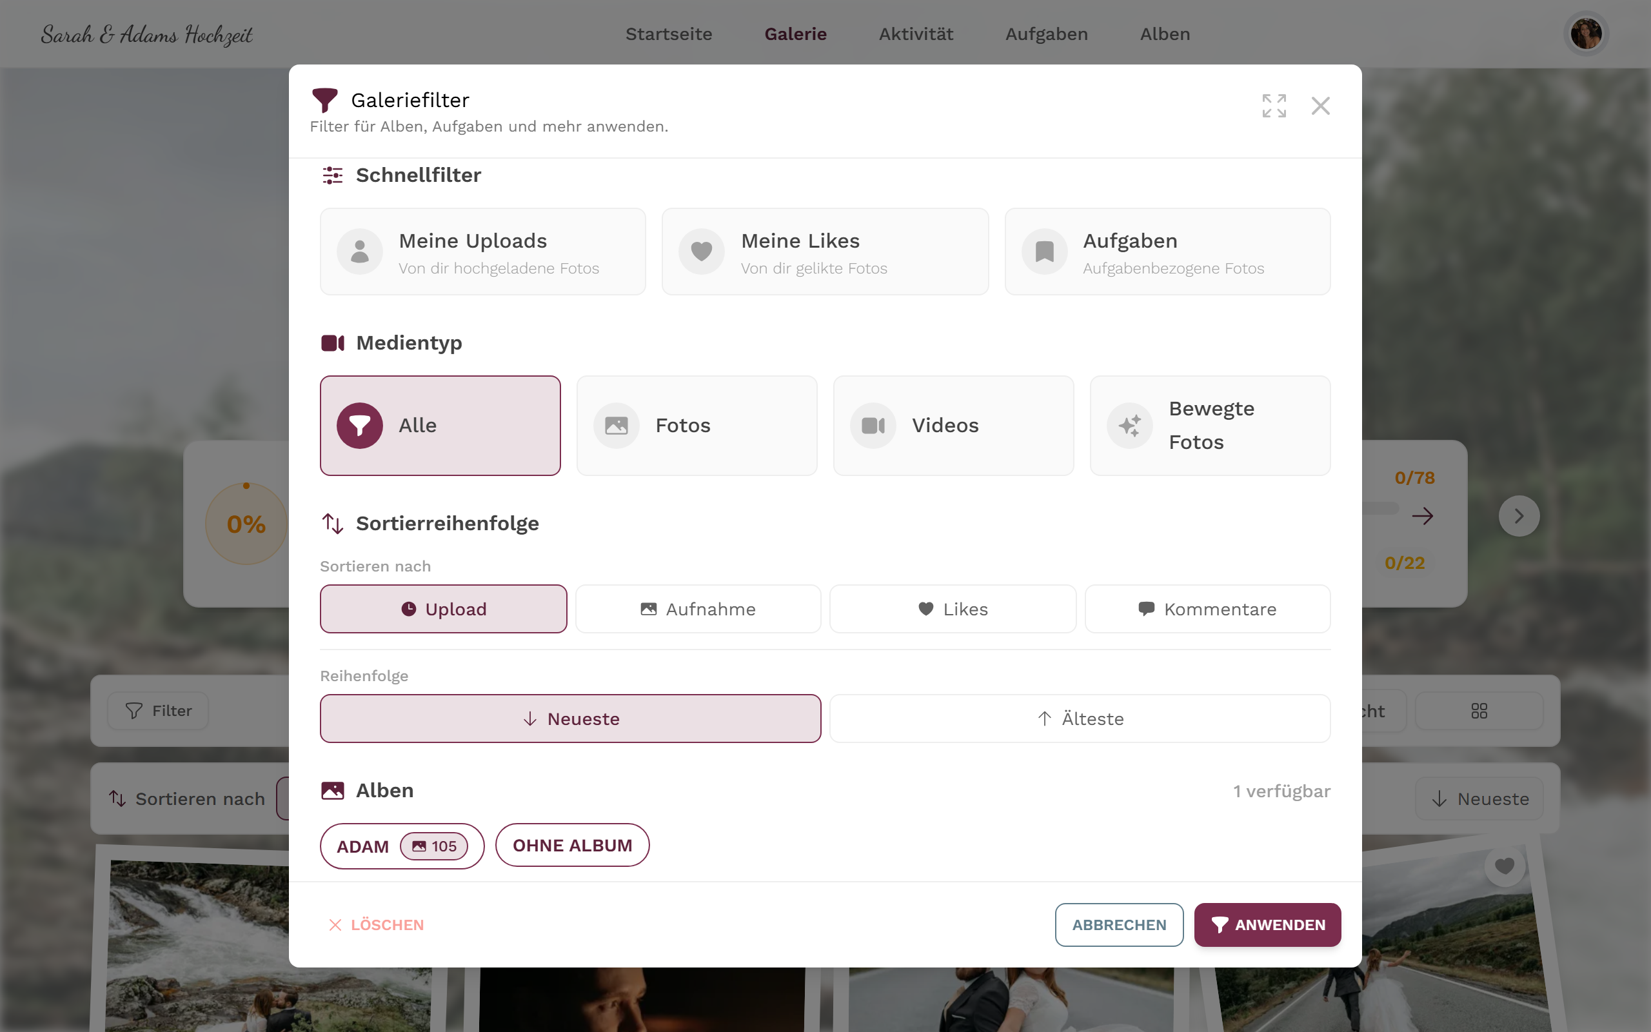The image size is (1651, 1032).
Task: Choose Videos media type
Action: click(x=953, y=425)
